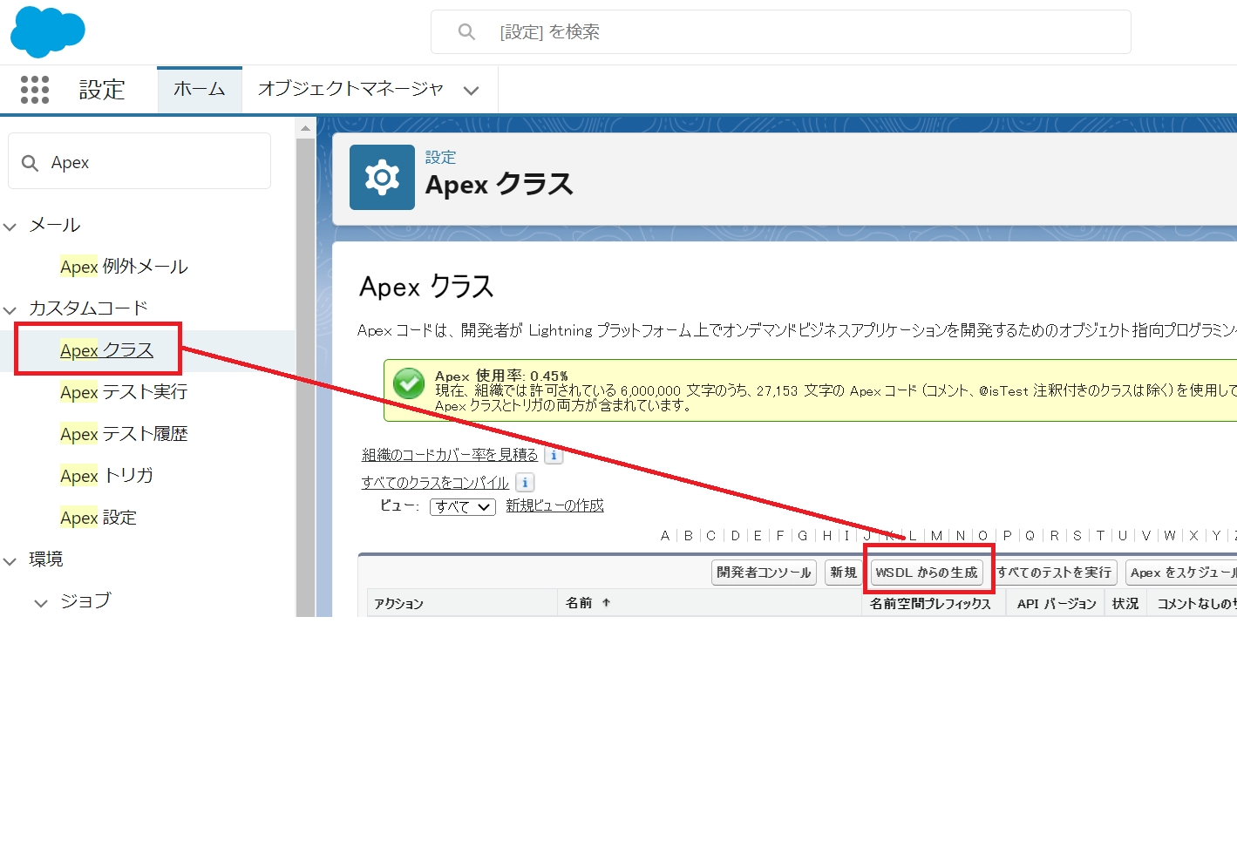Open Apex 設定 in sidebar
Image resolution: width=1237 pixels, height=854 pixels.
point(99,518)
